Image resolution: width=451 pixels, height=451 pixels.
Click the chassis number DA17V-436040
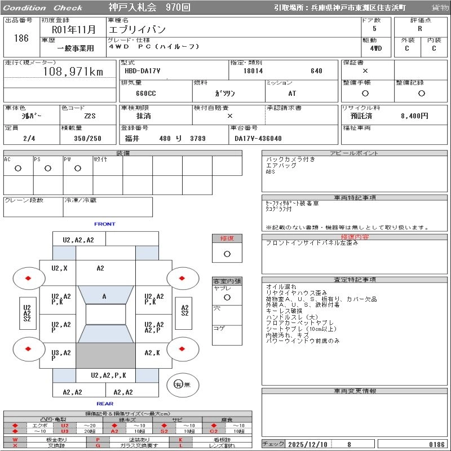(x=258, y=138)
